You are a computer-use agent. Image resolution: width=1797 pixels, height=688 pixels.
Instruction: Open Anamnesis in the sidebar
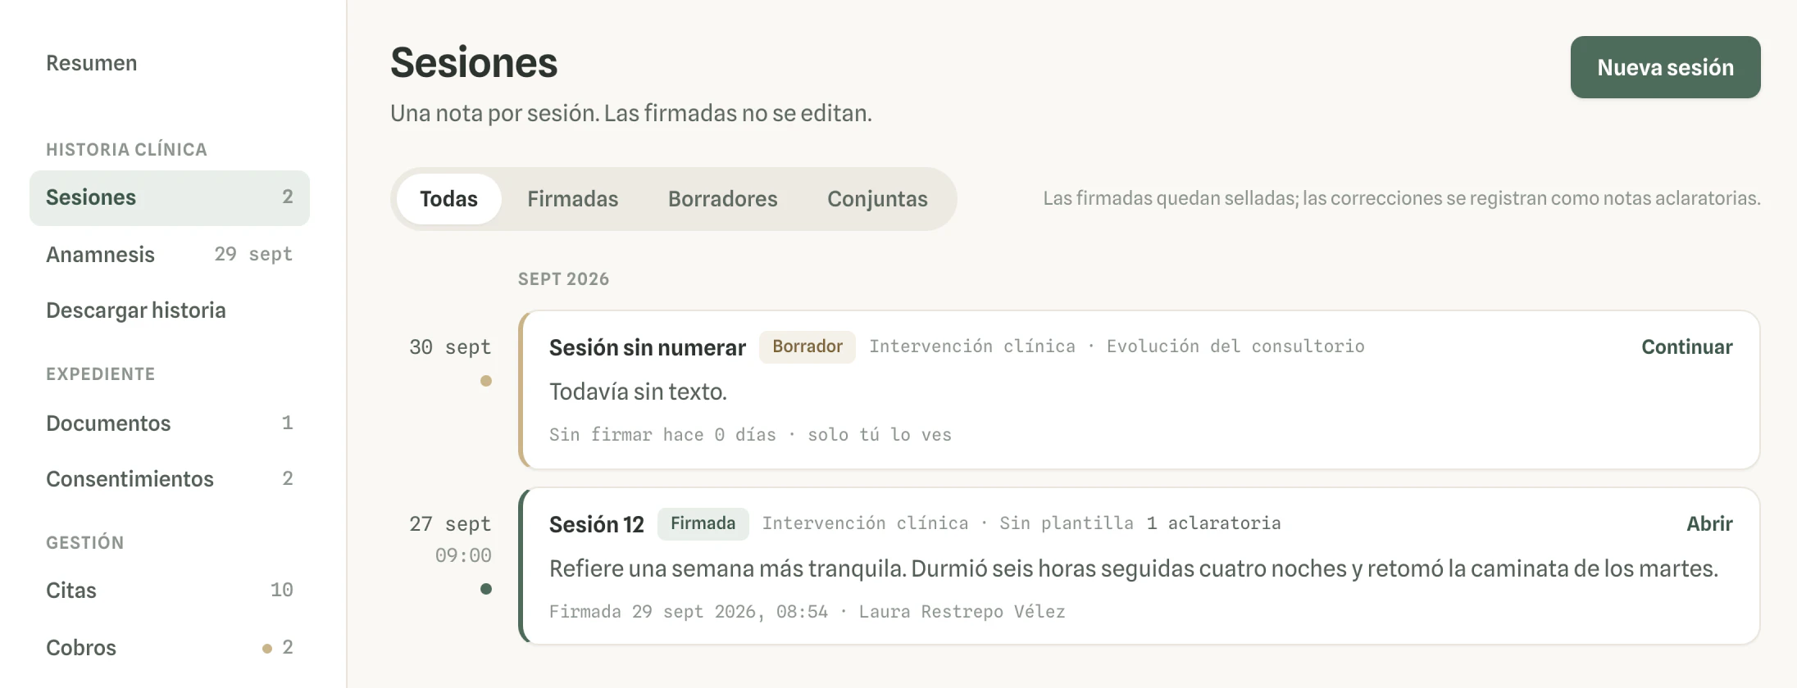pos(170,255)
